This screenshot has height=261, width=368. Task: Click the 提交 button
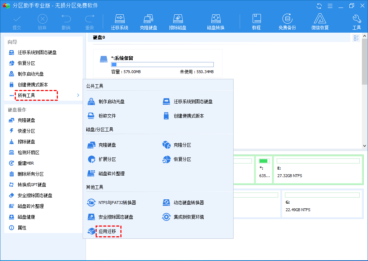tap(17, 21)
